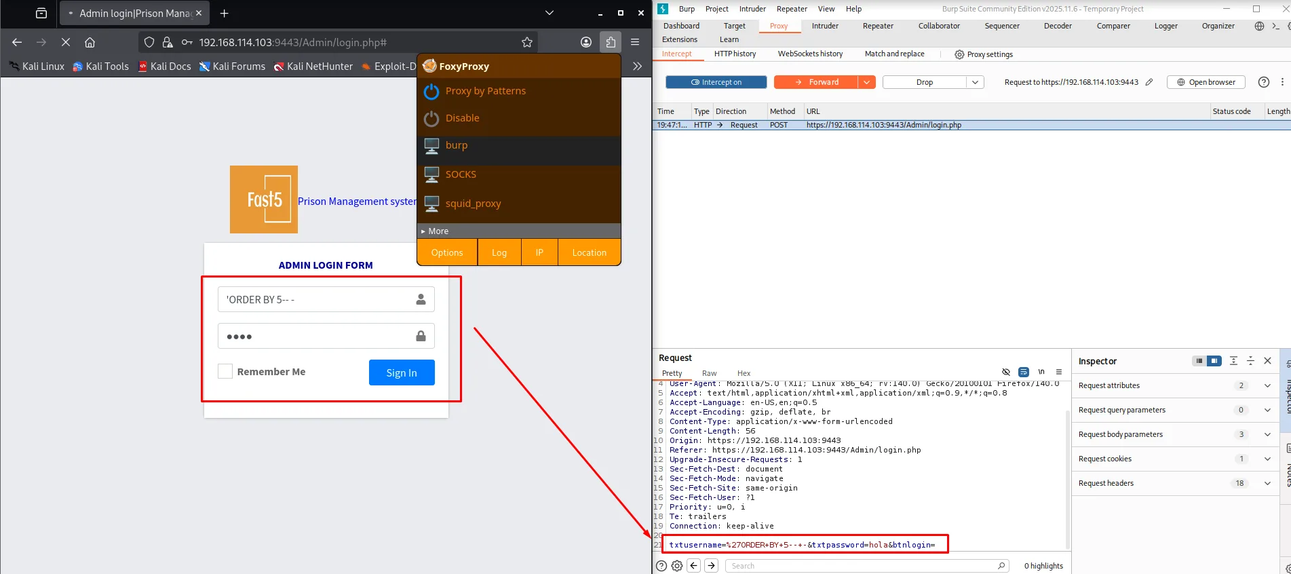The width and height of the screenshot is (1291, 574).
Task: Open Intruder menu in menu bar
Action: (752, 9)
